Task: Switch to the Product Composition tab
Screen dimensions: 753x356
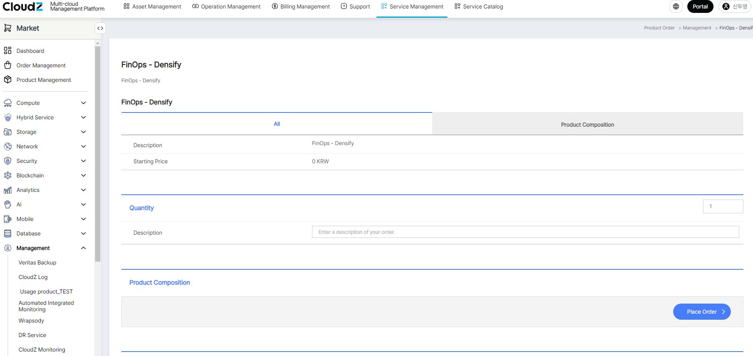Action: point(587,125)
